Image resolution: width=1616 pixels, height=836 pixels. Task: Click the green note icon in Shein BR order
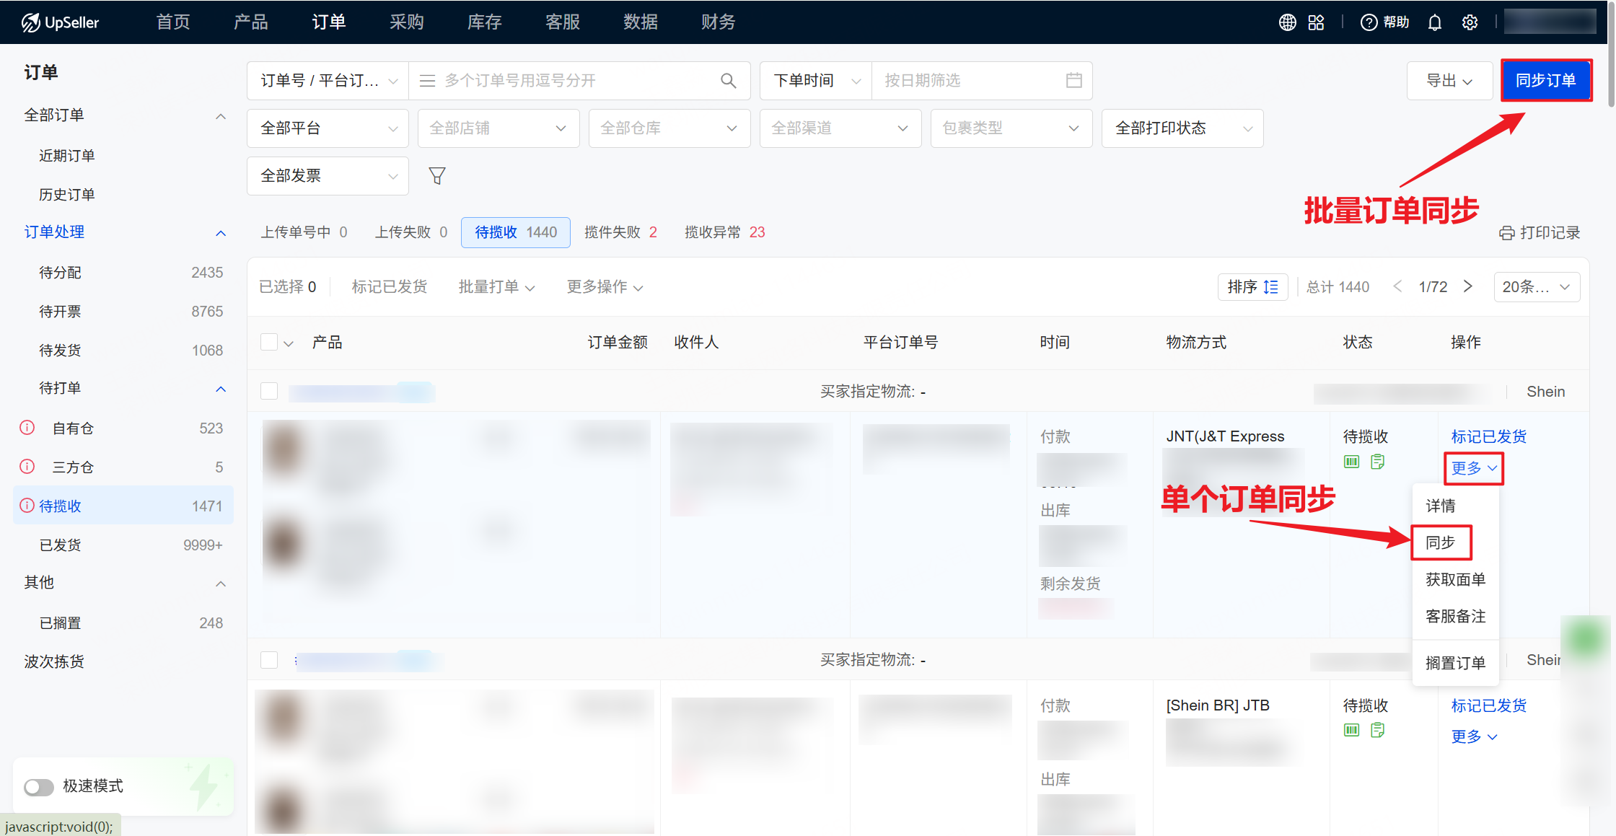[1378, 731]
